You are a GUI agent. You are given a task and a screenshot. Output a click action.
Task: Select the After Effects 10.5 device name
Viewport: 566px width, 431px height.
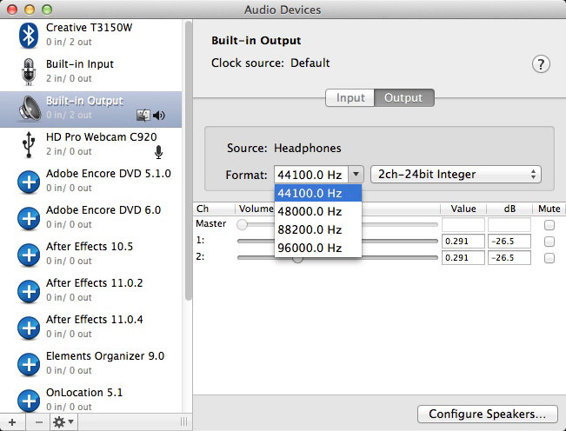click(90, 246)
